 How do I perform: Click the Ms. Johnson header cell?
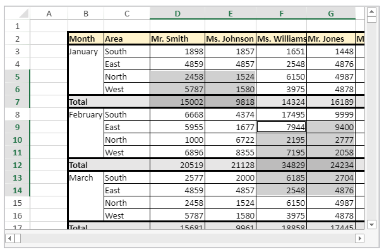click(231, 39)
